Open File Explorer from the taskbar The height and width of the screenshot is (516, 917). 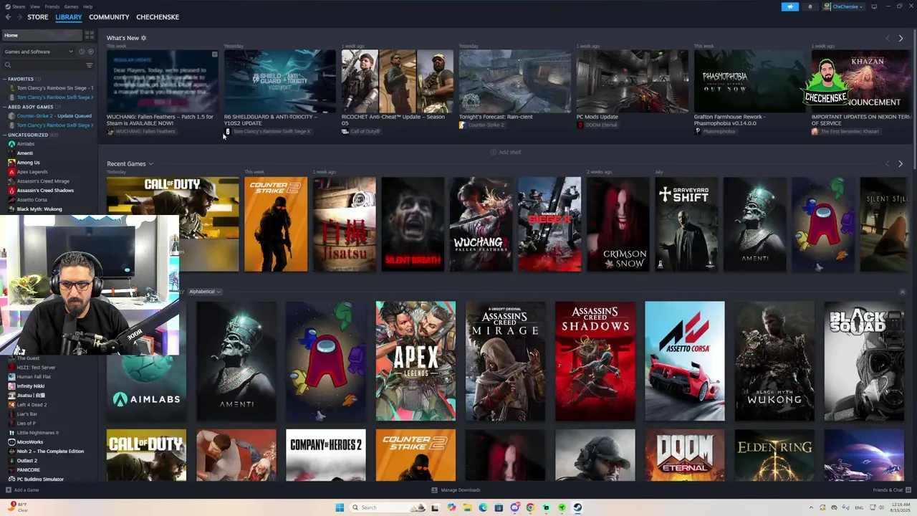467,507
